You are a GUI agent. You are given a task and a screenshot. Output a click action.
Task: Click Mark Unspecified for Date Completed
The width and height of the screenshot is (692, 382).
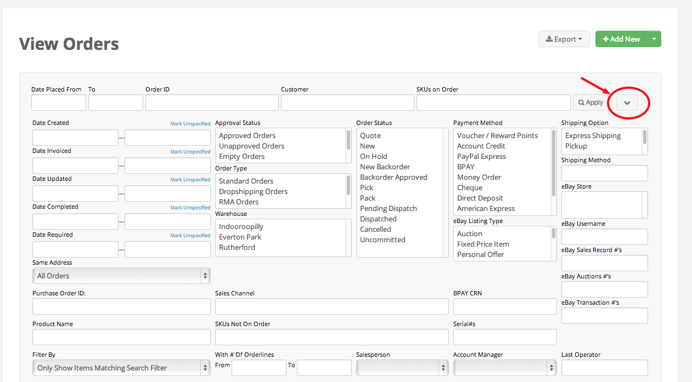(x=190, y=208)
